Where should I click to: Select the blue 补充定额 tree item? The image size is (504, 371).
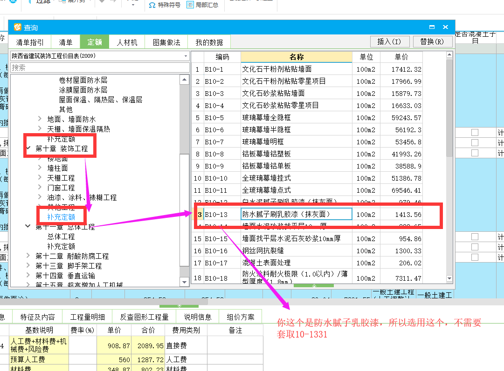coord(61,217)
